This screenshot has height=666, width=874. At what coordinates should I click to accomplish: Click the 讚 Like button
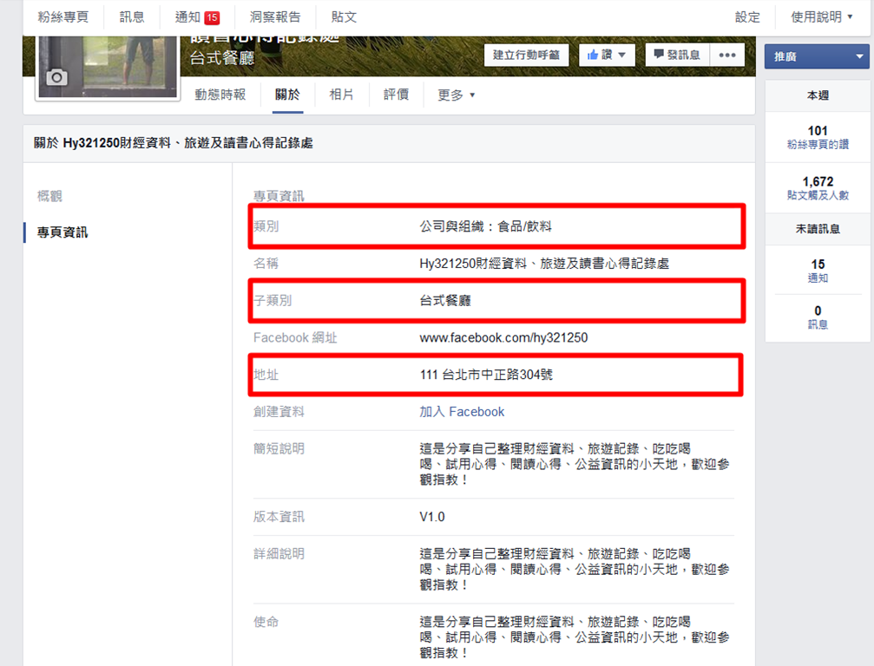[607, 55]
